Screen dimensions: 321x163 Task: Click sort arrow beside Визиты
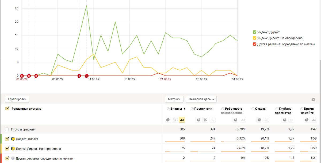[184, 109]
